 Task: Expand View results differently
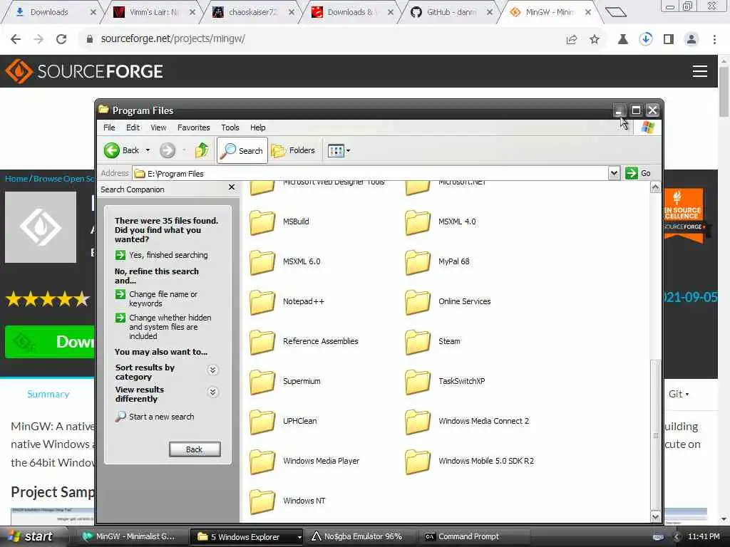coord(212,392)
